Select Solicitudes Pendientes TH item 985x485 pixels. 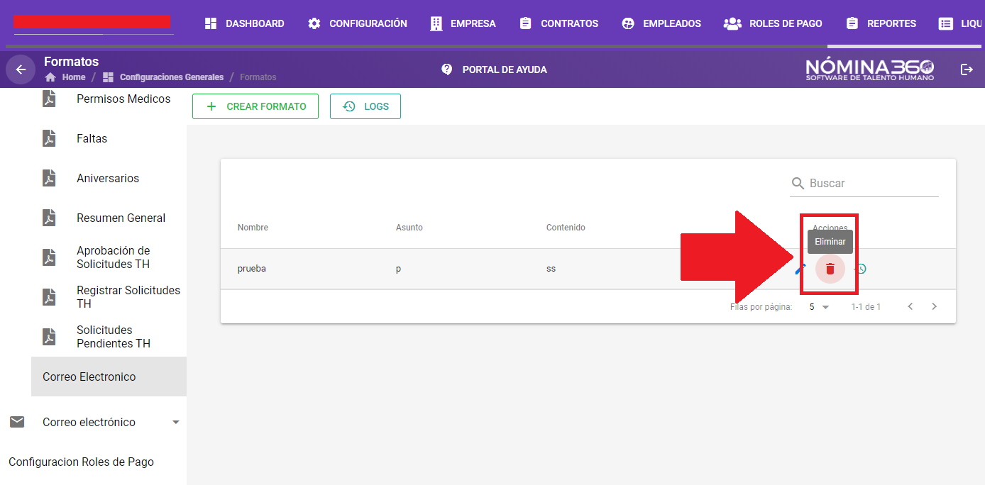(114, 337)
